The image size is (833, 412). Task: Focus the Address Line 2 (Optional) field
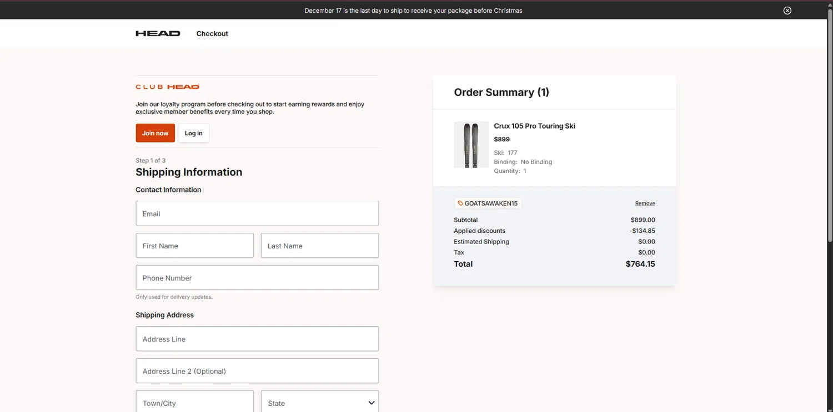pos(257,371)
